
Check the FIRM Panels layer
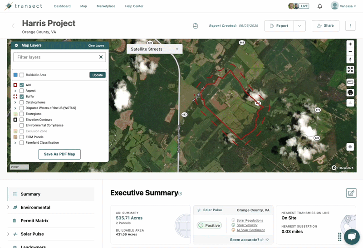point(22,137)
